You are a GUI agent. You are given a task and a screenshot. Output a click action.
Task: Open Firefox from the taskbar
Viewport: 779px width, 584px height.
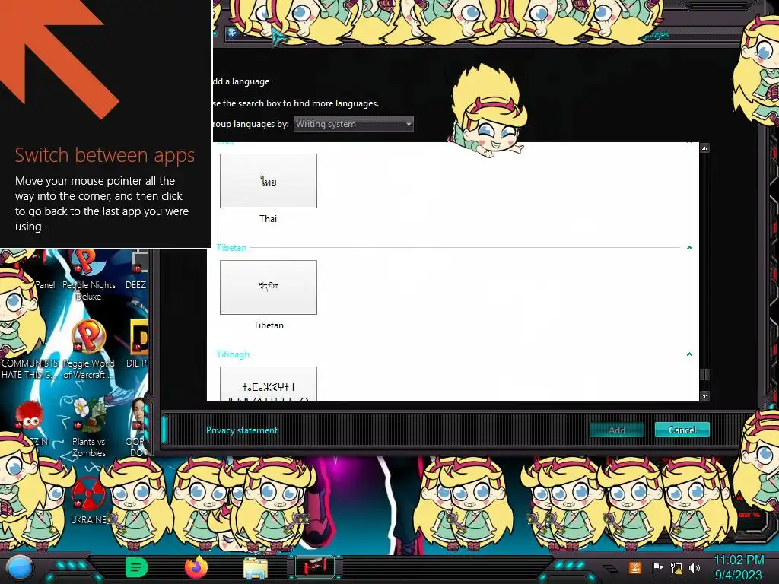pos(196,567)
